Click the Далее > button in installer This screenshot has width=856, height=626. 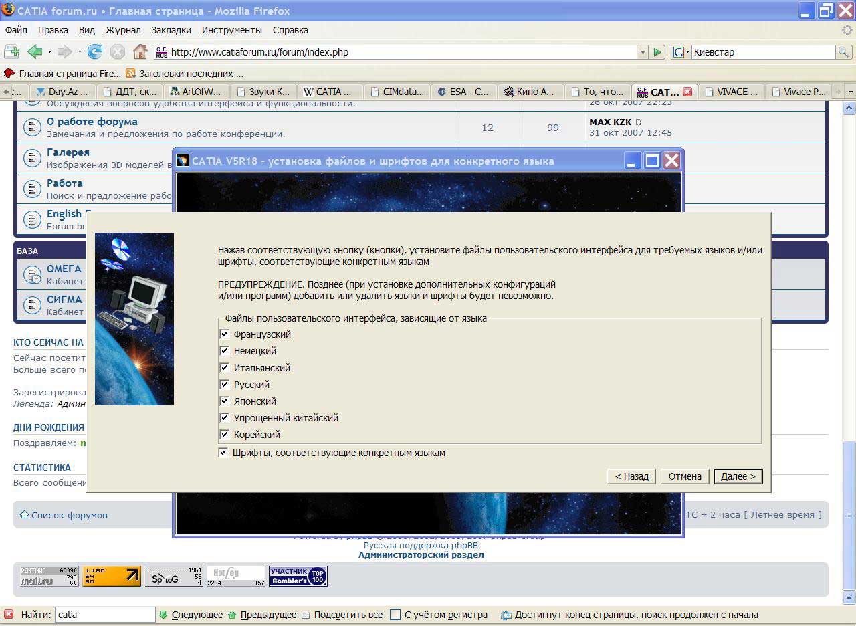[738, 476]
